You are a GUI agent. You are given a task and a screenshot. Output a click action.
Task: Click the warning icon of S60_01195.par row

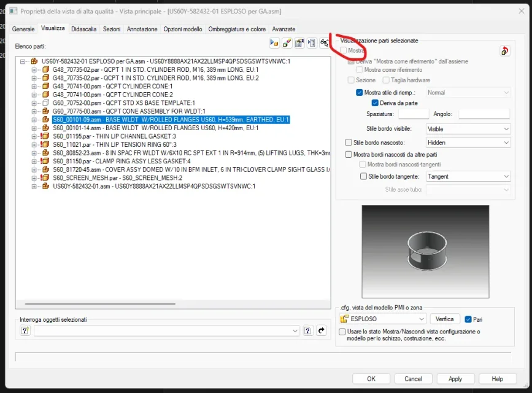44,136
